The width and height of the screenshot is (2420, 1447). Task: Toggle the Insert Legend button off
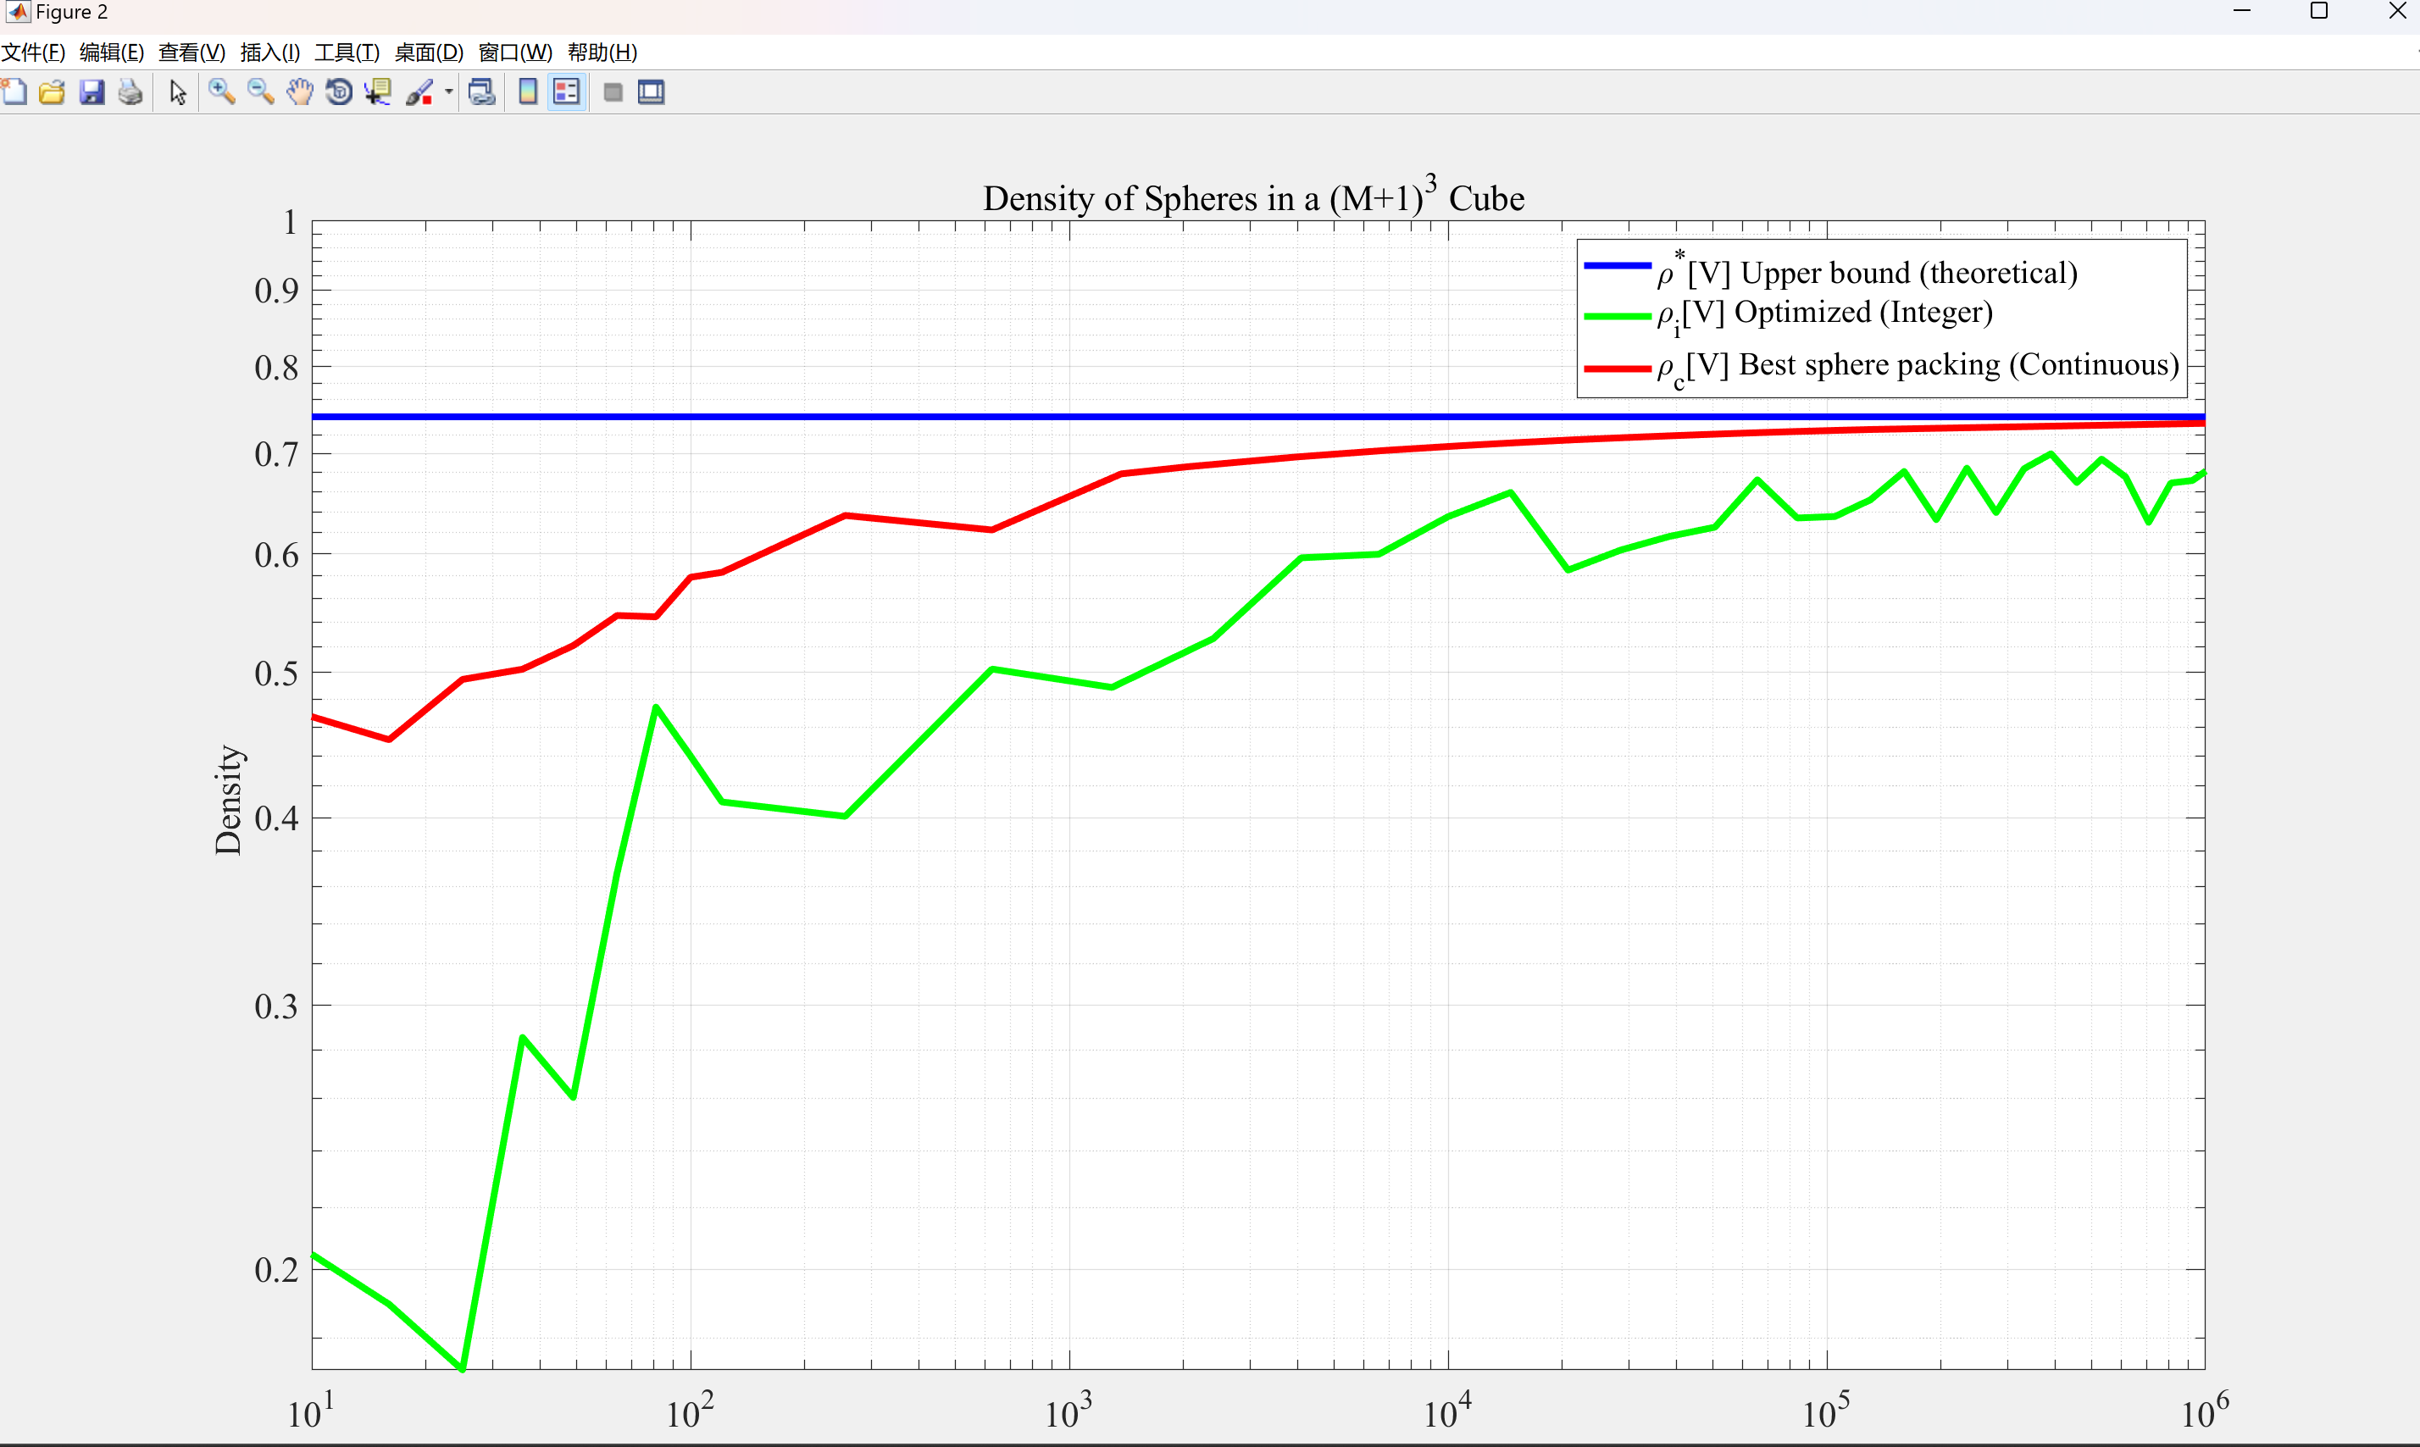(567, 92)
